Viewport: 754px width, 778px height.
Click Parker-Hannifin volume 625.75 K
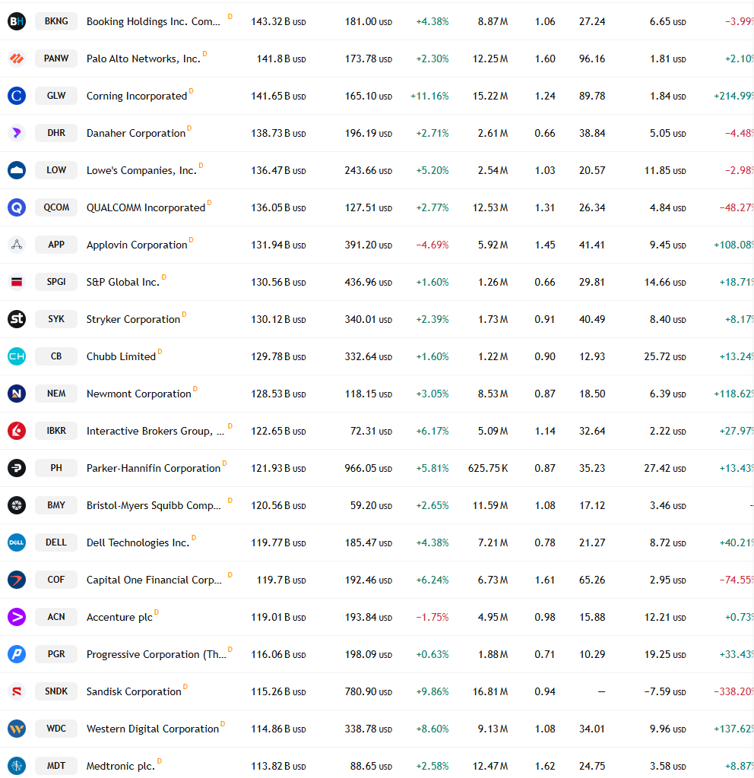[x=488, y=468]
